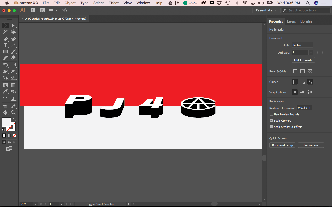Open the Arrange Documents dropdown
Viewport: 332px width, 207px height.
click(53, 10)
